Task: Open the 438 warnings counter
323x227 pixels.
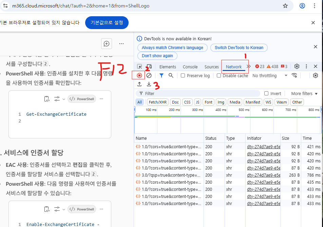Action: [x=272, y=67]
